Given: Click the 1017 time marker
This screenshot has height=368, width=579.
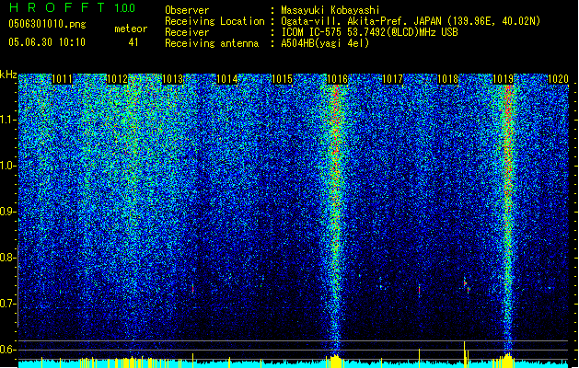Looking at the screenshot, I should point(392,79).
